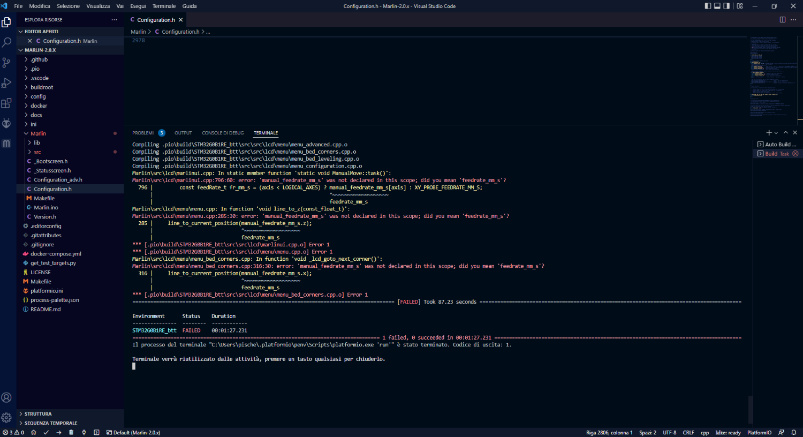Click PlatformIO Serial Monitor plug icon
The height and width of the screenshot is (437, 803).
click(x=84, y=433)
